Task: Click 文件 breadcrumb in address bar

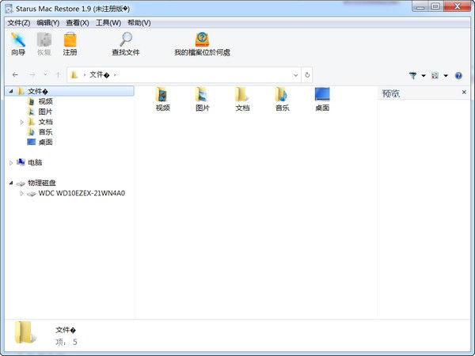Action: (100, 75)
